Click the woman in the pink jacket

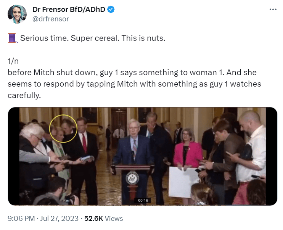(188, 151)
